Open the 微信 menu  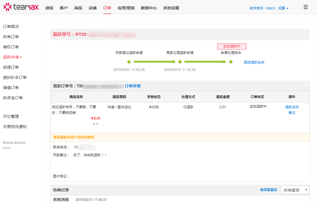point(49,8)
